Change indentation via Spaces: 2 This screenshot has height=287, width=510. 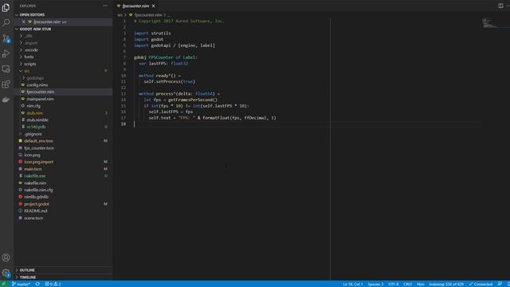[x=375, y=284]
